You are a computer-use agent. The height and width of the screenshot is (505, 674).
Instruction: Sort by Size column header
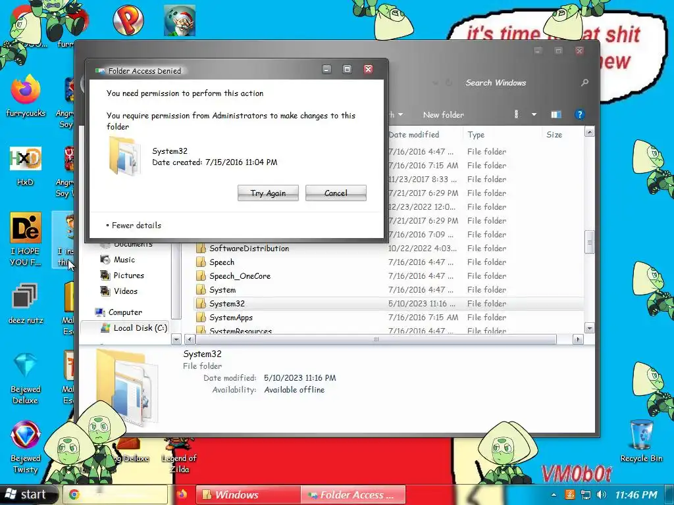tap(554, 134)
